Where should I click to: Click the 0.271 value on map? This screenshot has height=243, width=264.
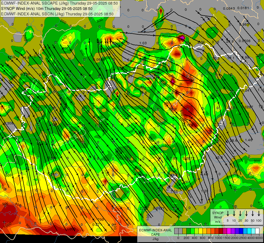(97, 224)
